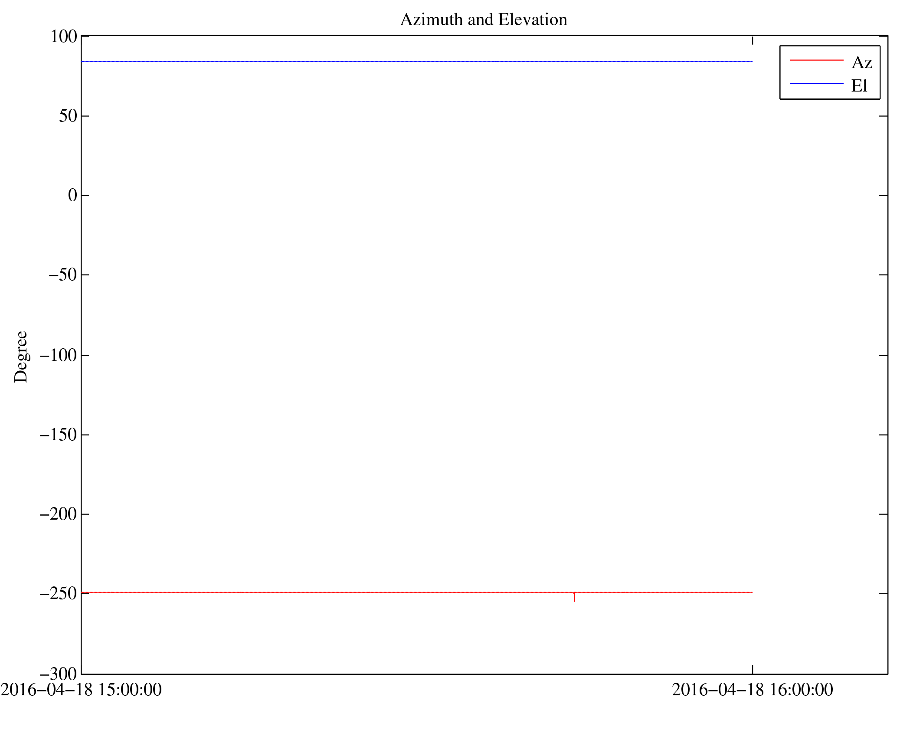The image size is (900, 730).
Task: Click the 50 y-axis tick label
Action: pyautogui.click(x=68, y=116)
